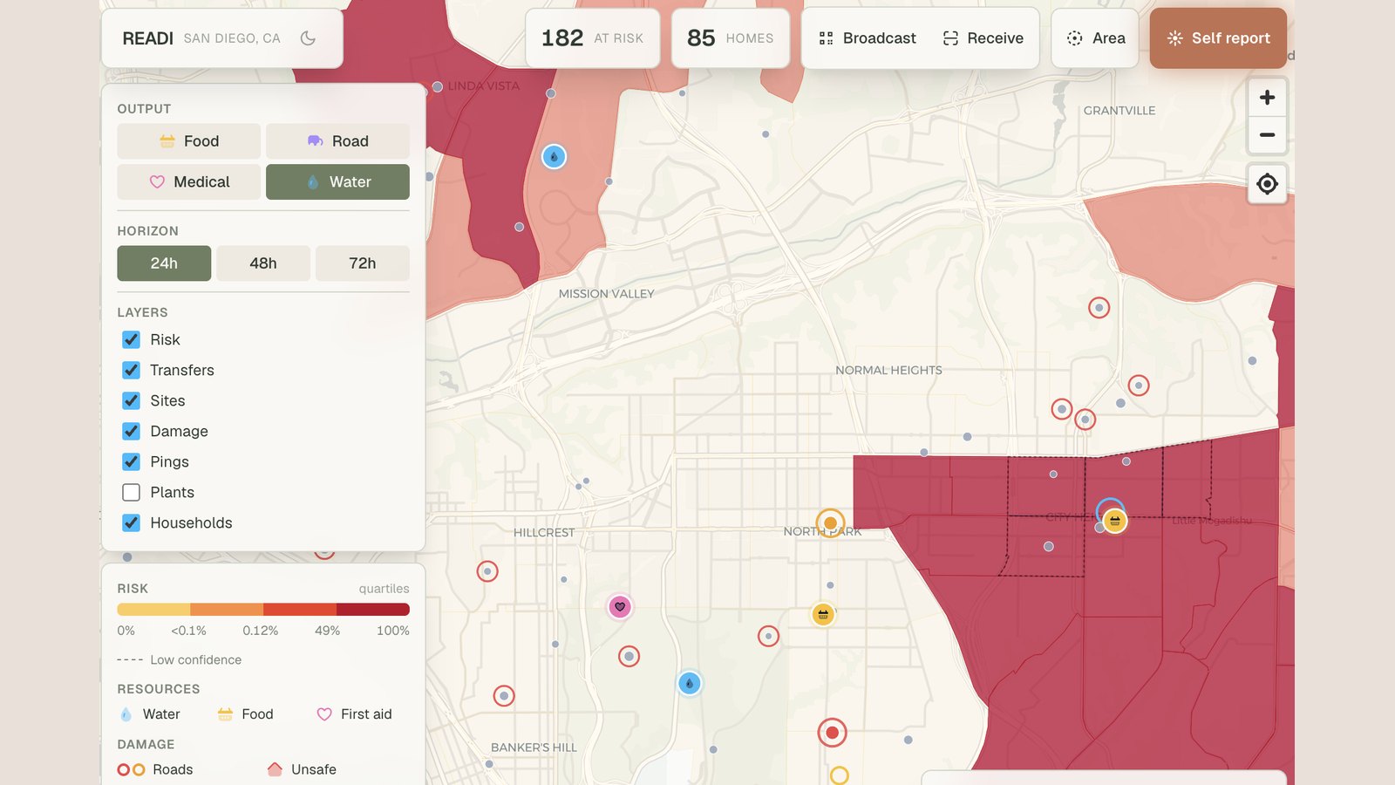Hide the Damage layer
1395x785 pixels.
(131, 432)
